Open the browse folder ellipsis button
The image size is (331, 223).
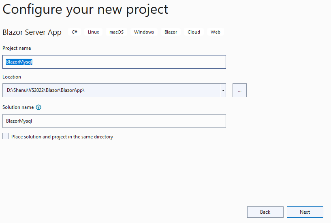[239, 90]
